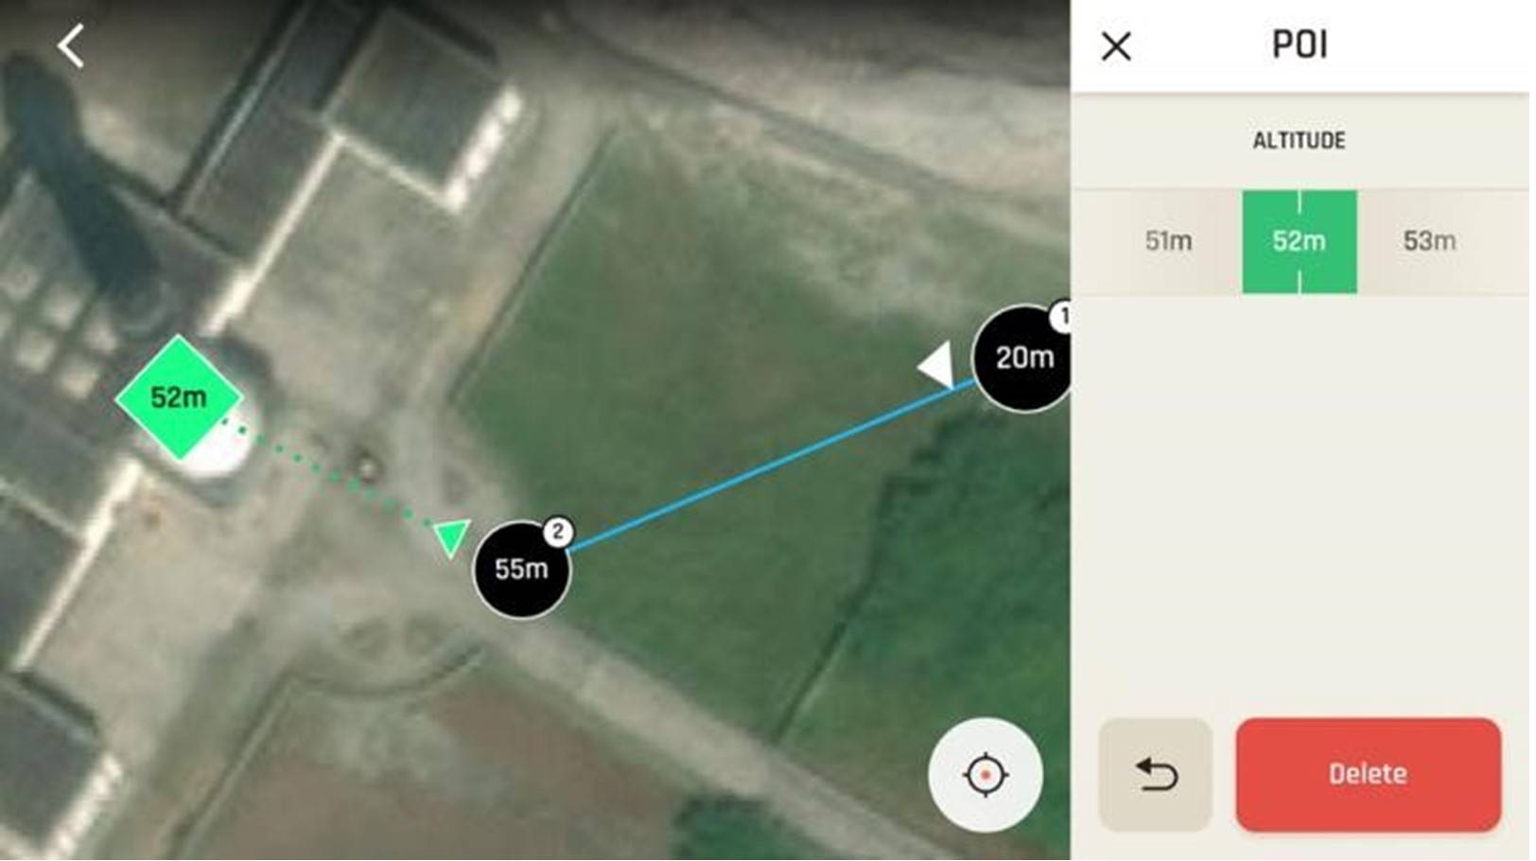Select the 51m altitude value
Viewport: 1536px width, 861px height.
point(1168,241)
